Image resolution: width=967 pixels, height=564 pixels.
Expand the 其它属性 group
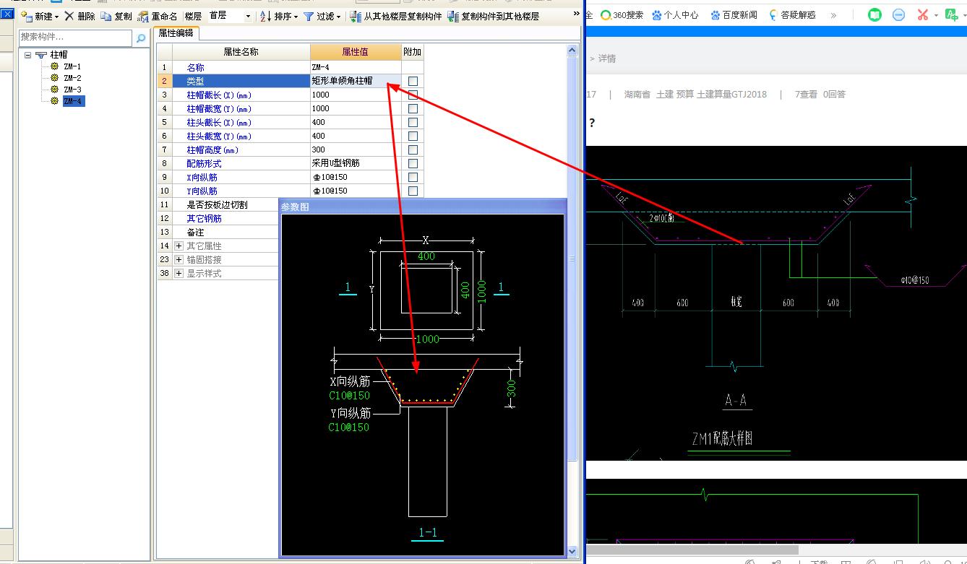pyautogui.click(x=179, y=246)
